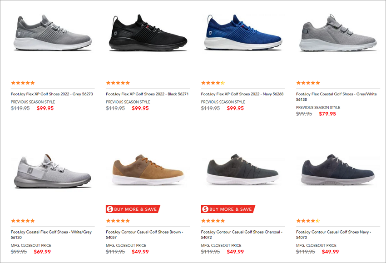Click Buy More & Save badge on charcoal shoe
Screen dimensions: 386x263
(x=228, y=209)
